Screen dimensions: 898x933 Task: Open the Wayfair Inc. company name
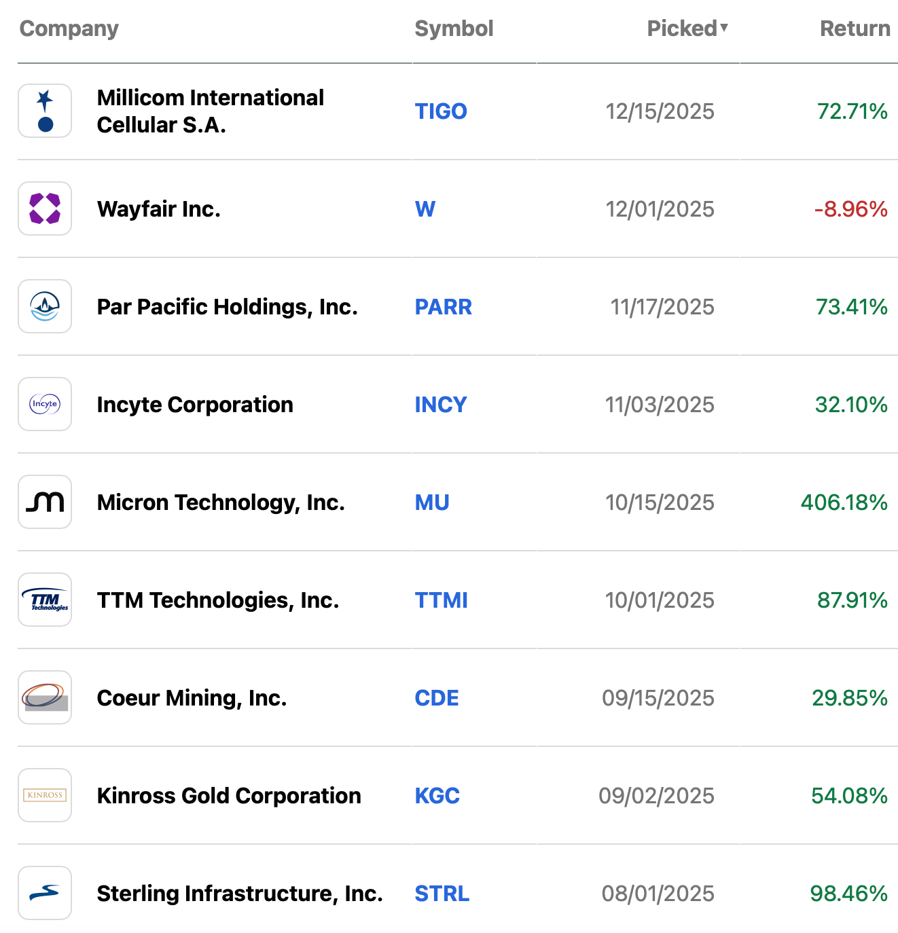(159, 209)
